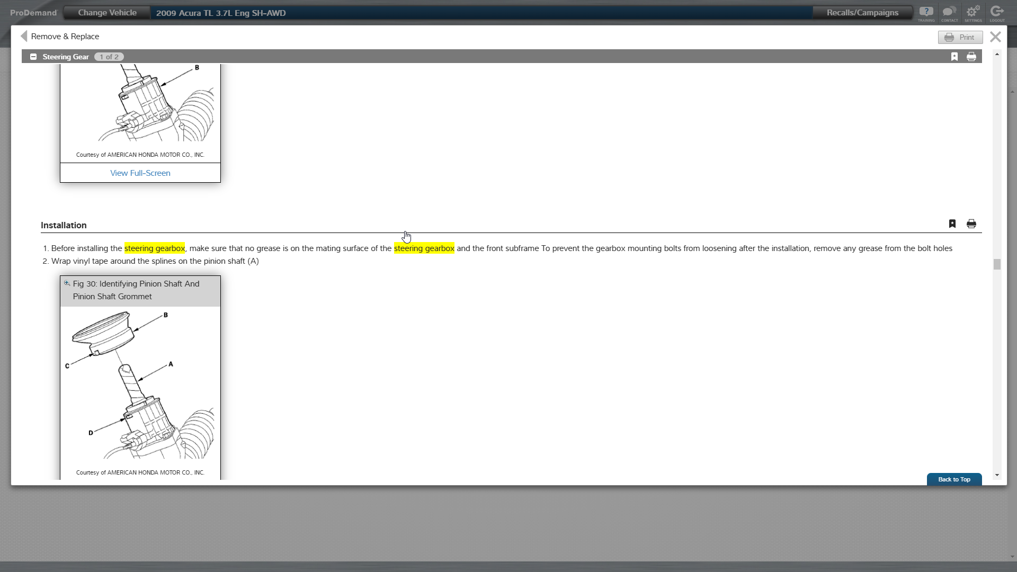Open View Full-Screen link
Image resolution: width=1017 pixels, height=572 pixels.
(x=140, y=173)
